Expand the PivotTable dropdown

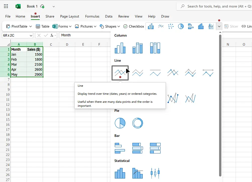pyautogui.click(x=30, y=26)
